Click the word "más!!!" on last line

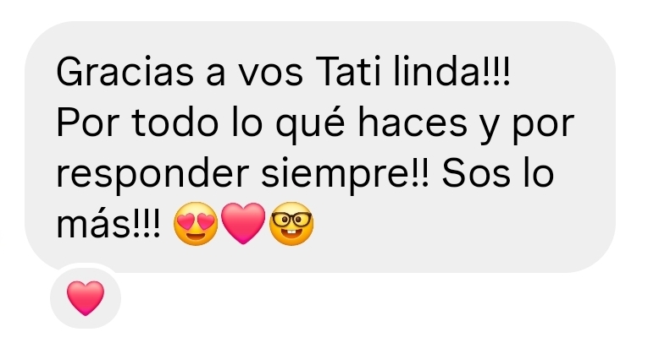pyautogui.click(x=108, y=224)
